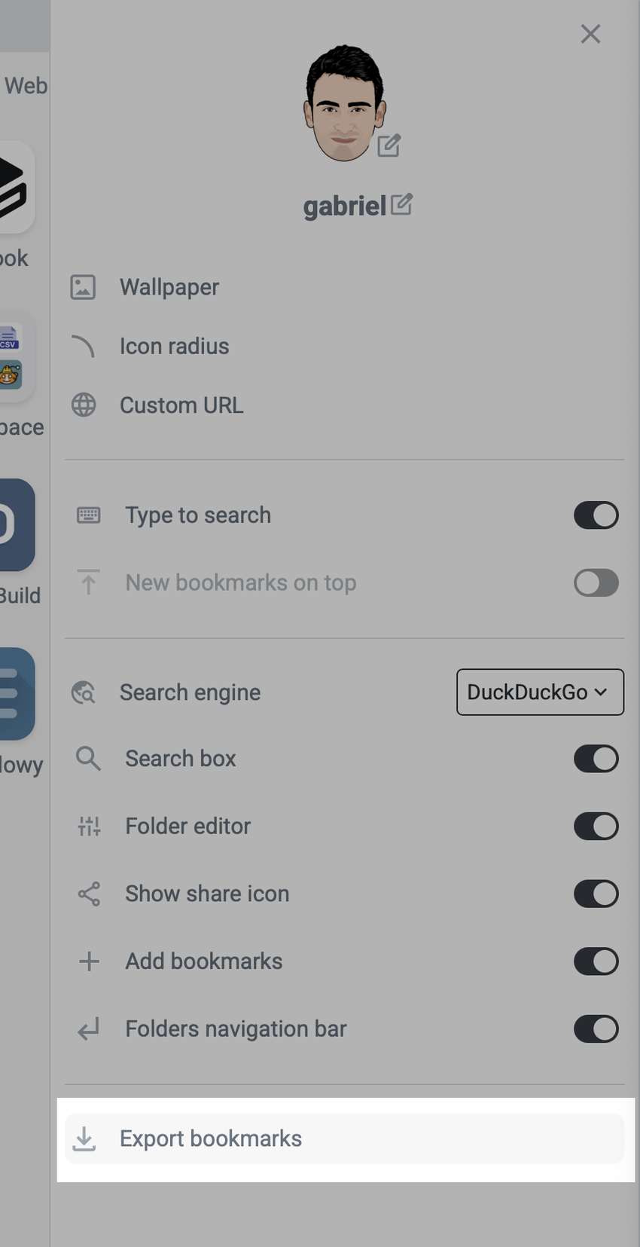
Task: Click the Folder editor sliders icon
Action: point(89,827)
